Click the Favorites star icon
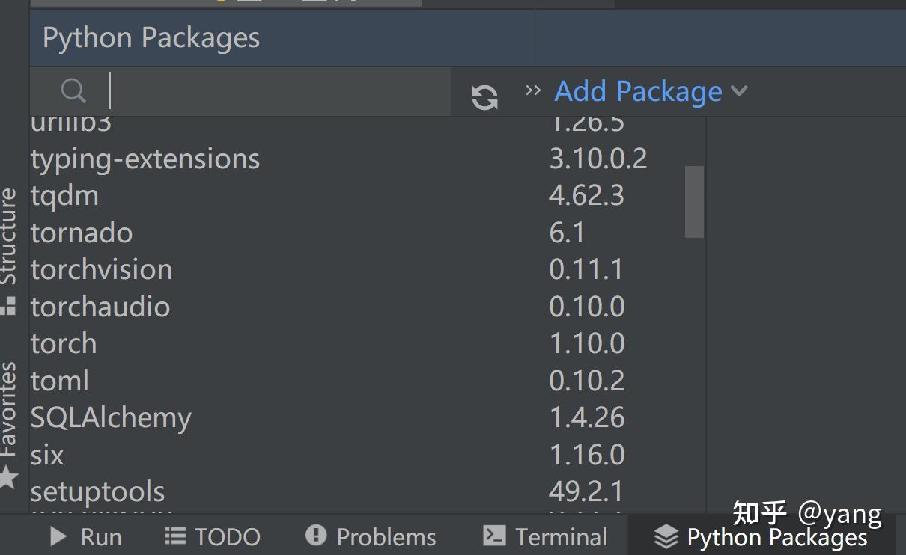 [8, 476]
